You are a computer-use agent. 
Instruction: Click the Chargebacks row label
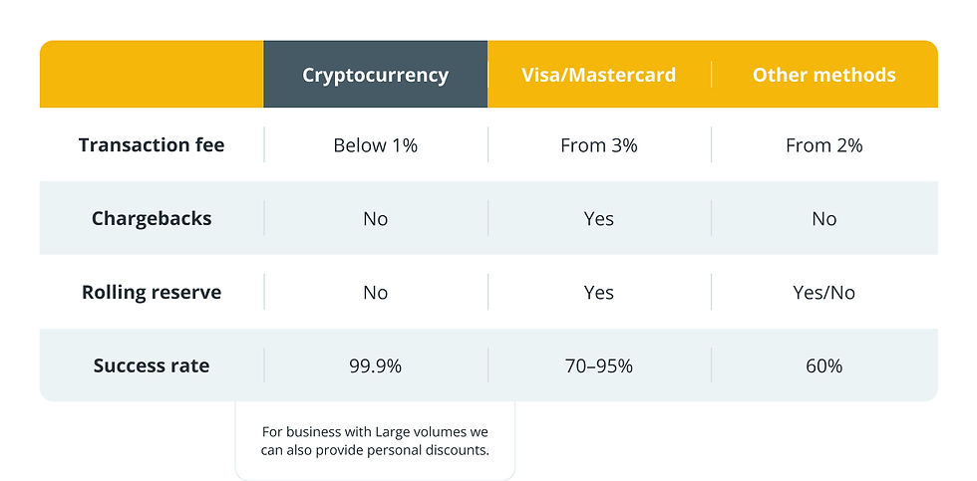click(152, 218)
